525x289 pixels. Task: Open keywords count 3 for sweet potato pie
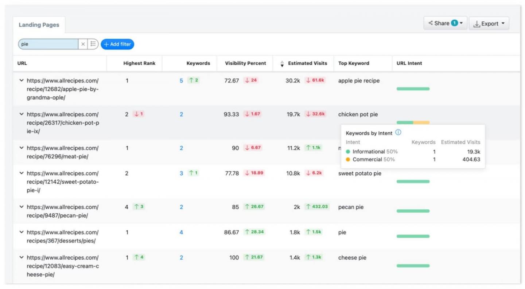[181, 173]
